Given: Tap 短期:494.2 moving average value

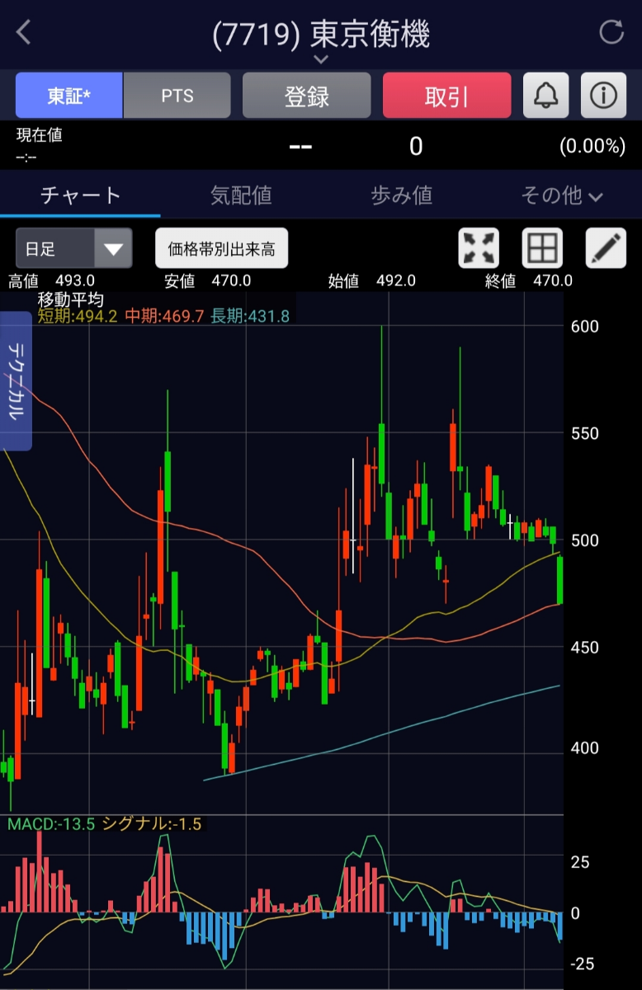Looking at the screenshot, I should click(78, 316).
